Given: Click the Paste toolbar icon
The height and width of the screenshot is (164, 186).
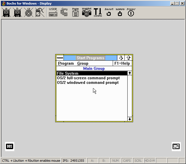Looking at the screenshot, I should [x=76, y=12].
